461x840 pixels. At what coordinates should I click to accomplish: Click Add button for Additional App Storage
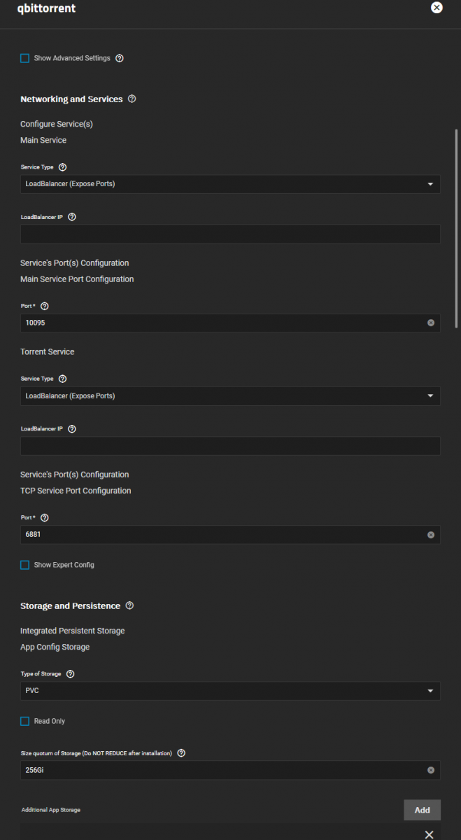click(x=422, y=810)
